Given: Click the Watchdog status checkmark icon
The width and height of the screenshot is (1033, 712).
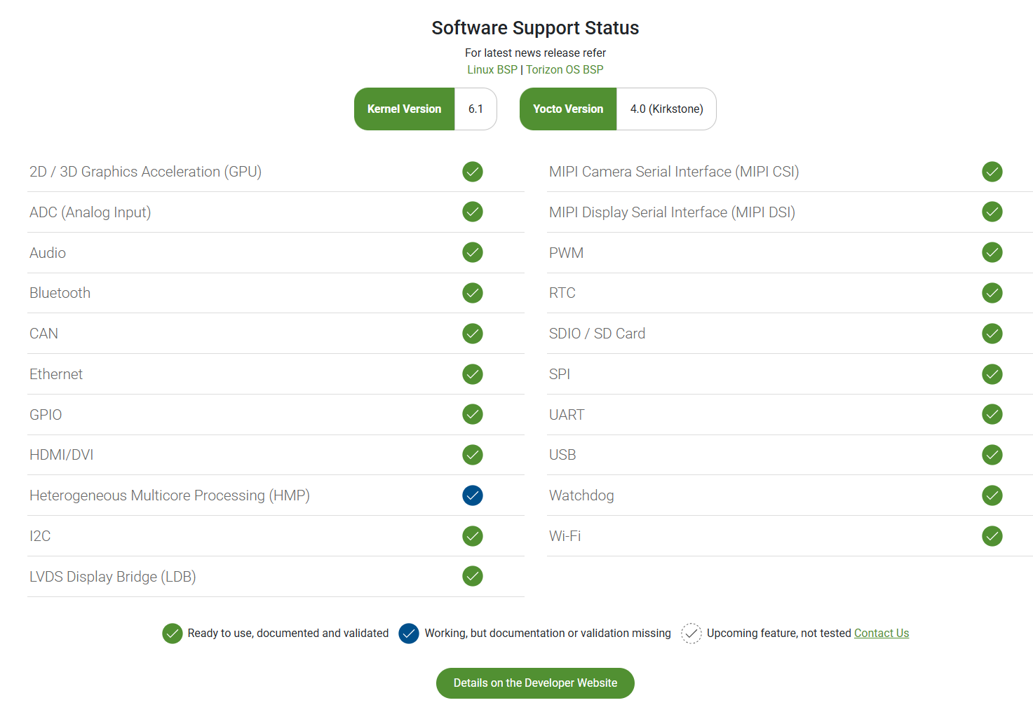Looking at the screenshot, I should pos(992,495).
